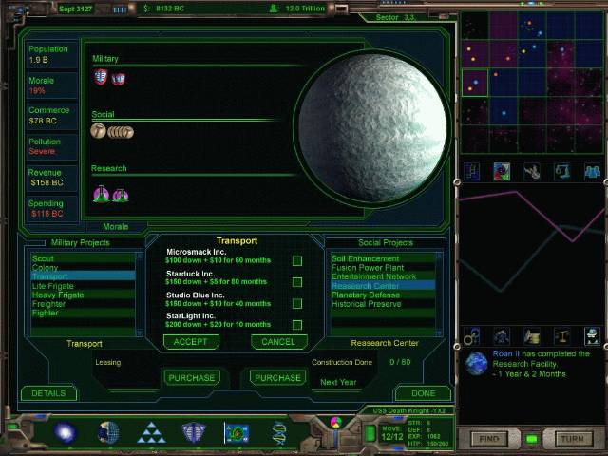The width and height of the screenshot is (608, 456).
Task: Select Soil Enhancement in Social Projects
Action: 383,258
